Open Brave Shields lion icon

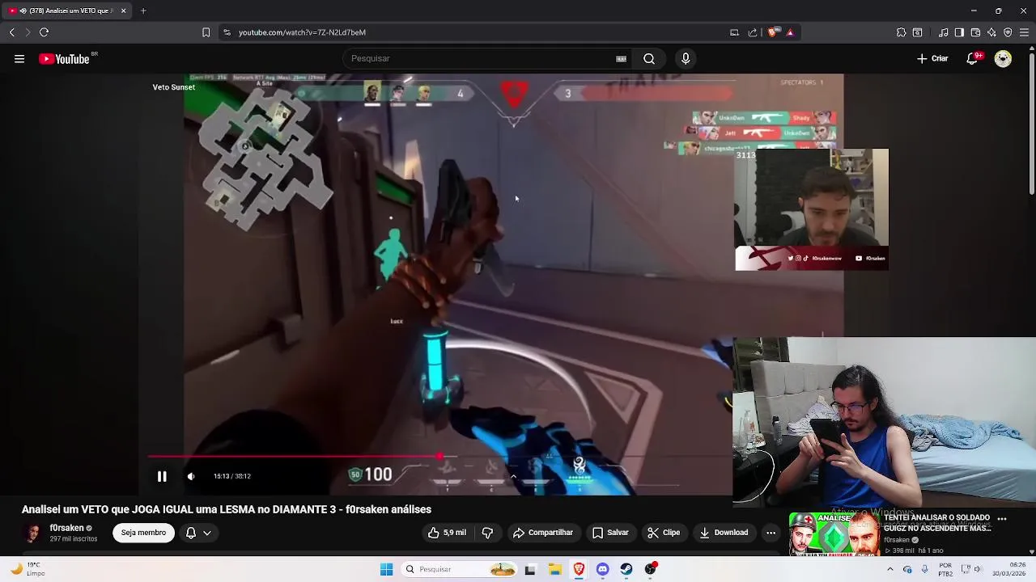click(x=772, y=32)
